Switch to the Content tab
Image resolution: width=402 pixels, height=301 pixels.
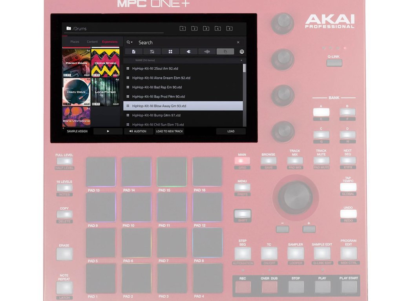(92, 42)
